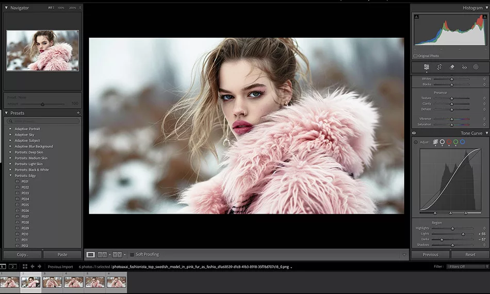The width and height of the screenshot is (490, 294).
Task: Toggle highlight clipping indicator in Histogram
Action: [x=484, y=16]
